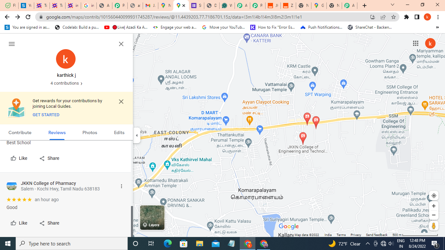The width and height of the screenshot is (445, 250).
Task: Click GET STARTED for Local Guides
Action: pos(46,115)
